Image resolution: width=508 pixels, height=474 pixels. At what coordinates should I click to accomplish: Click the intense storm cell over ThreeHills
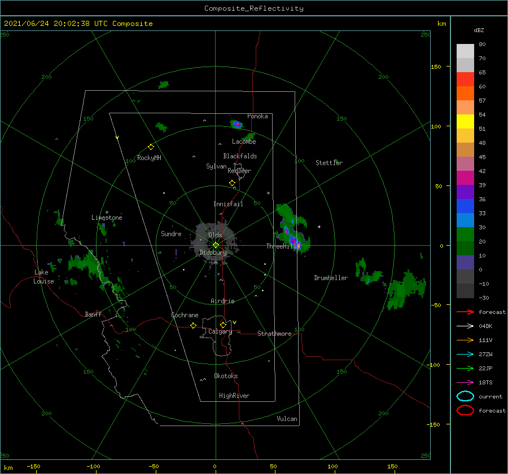295,242
